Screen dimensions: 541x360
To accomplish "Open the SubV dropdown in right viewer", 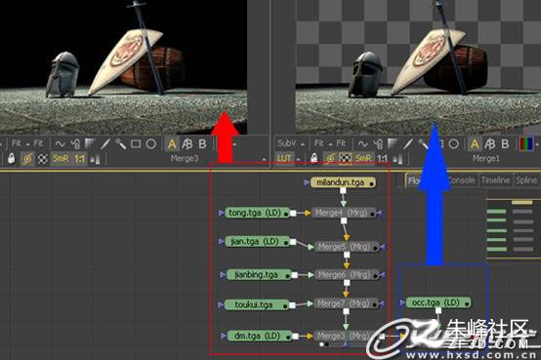I will (x=290, y=143).
